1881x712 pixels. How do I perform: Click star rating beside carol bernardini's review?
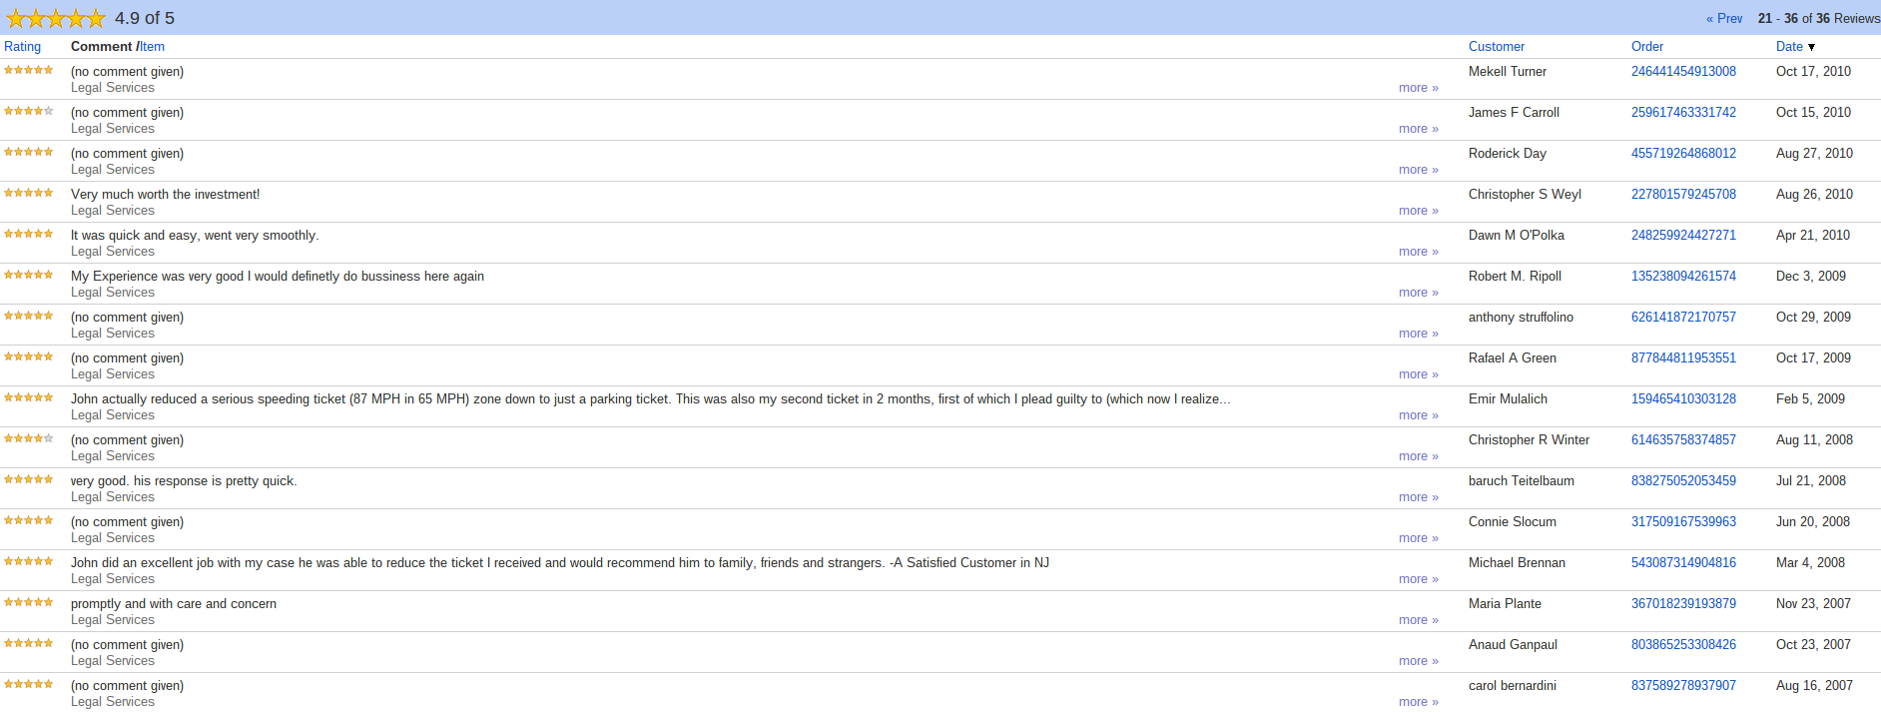pos(29,684)
